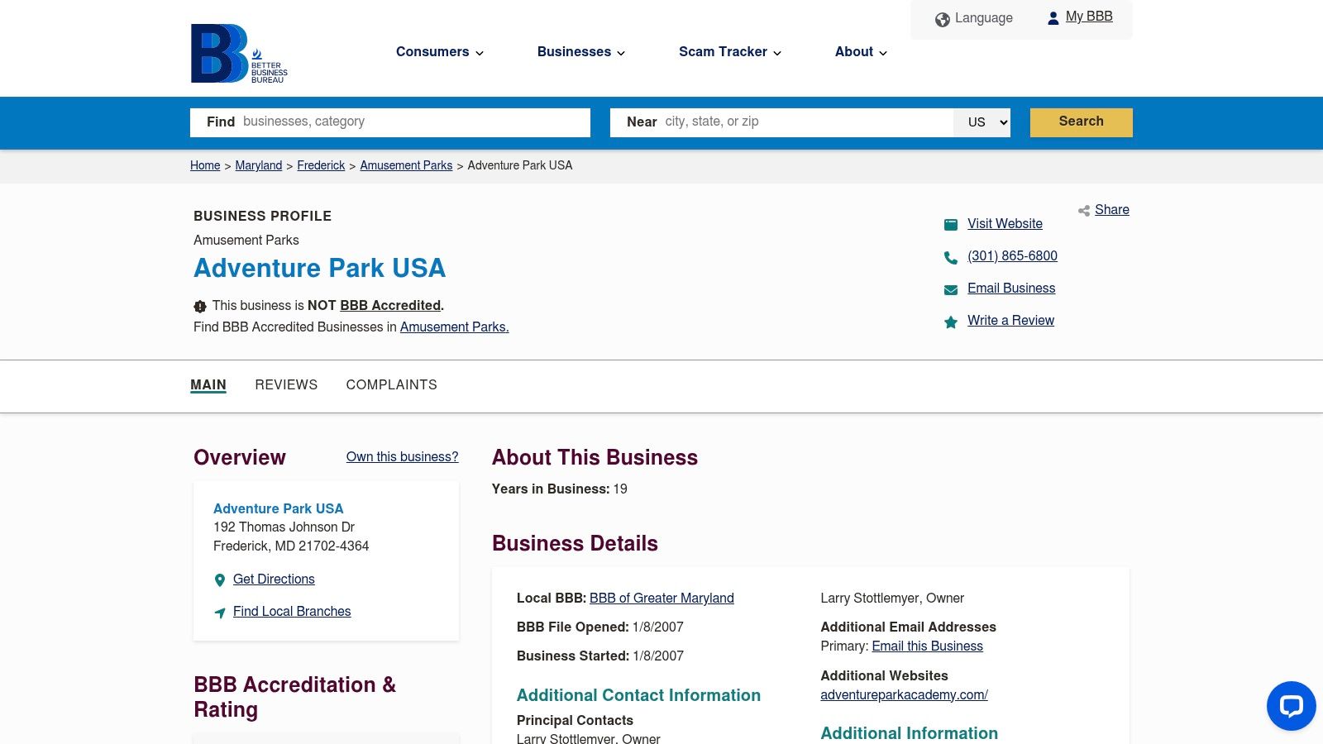This screenshot has height=744, width=1323.
Task: Open adventureparkacademy.com link
Action: pyautogui.click(x=904, y=695)
